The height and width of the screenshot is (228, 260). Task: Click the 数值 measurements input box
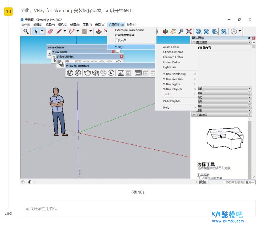point(216,182)
